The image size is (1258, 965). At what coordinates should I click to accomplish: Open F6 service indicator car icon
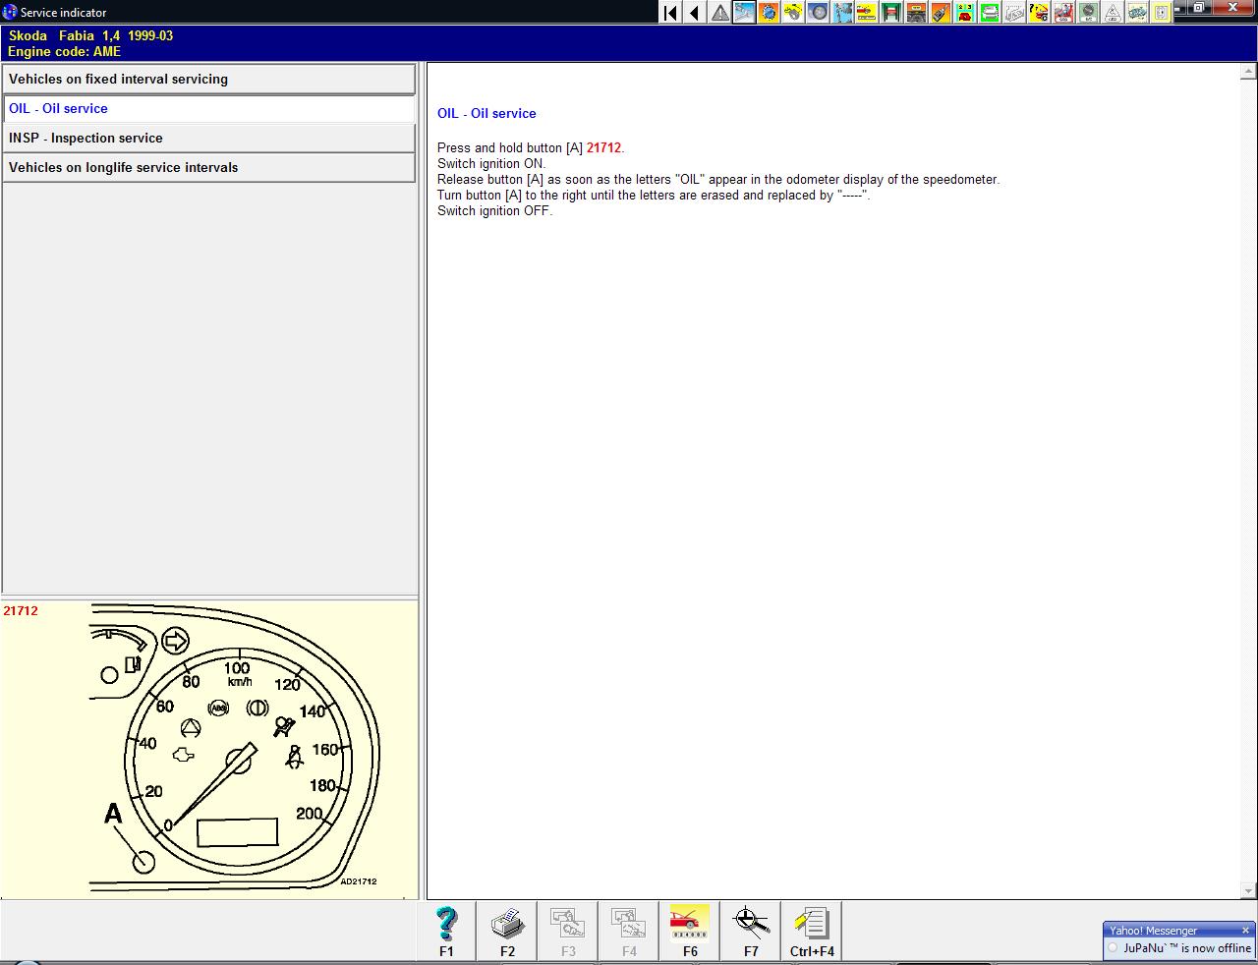pyautogui.click(x=690, y=931)
